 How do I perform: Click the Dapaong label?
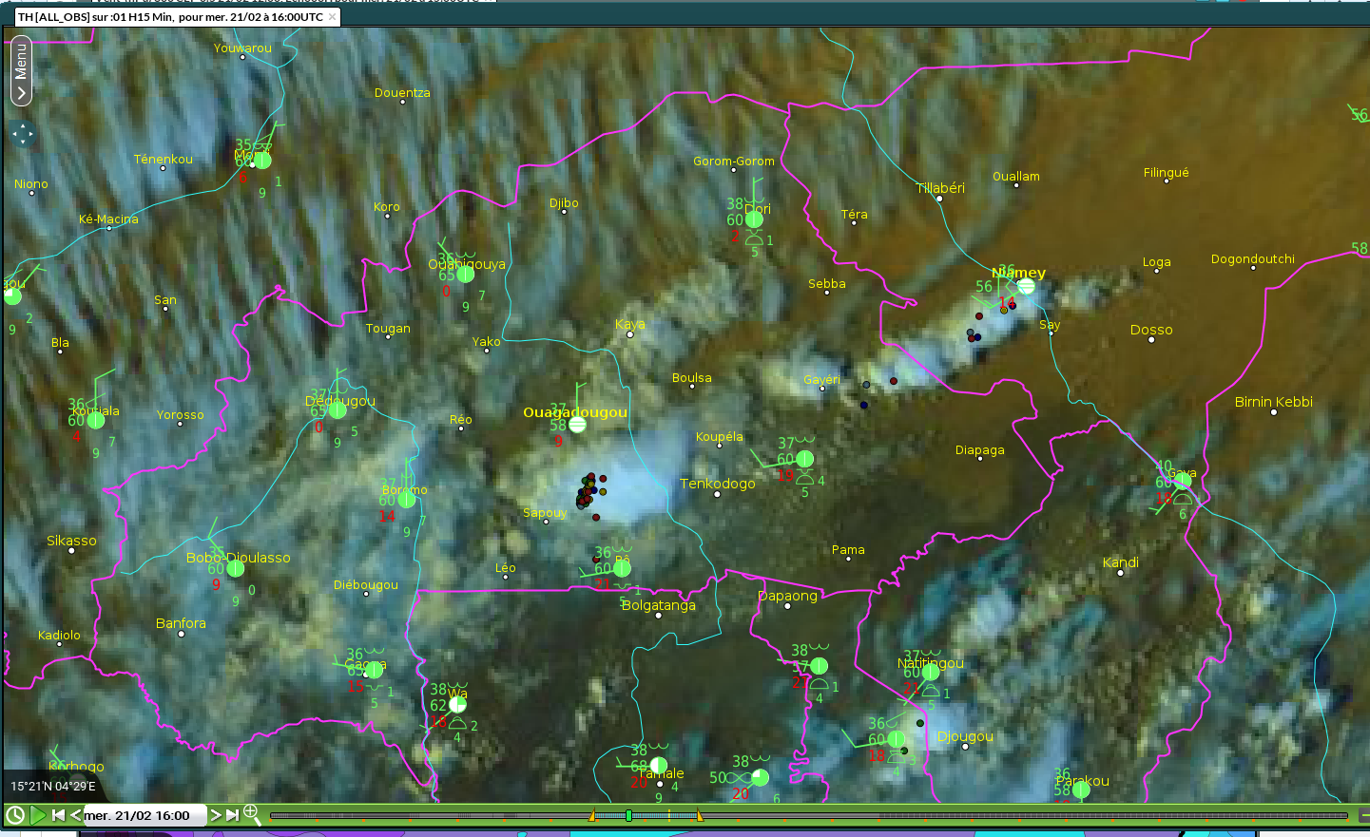787,596
